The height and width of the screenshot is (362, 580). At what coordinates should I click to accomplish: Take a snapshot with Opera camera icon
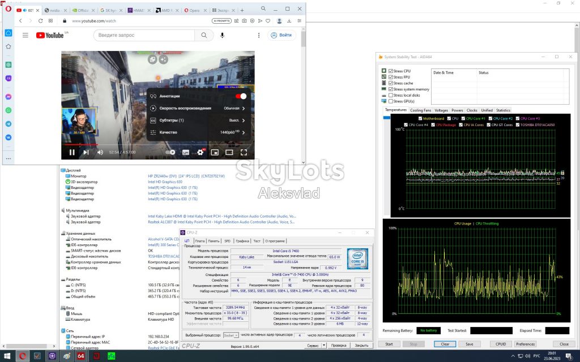coord(244,21)
